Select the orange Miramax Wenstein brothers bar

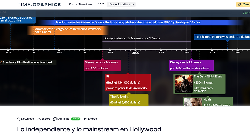point(68,30)
